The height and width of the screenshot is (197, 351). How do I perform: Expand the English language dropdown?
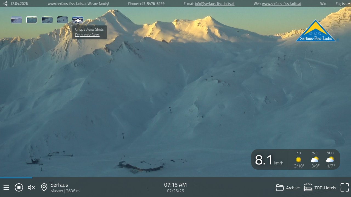point(343,4)
